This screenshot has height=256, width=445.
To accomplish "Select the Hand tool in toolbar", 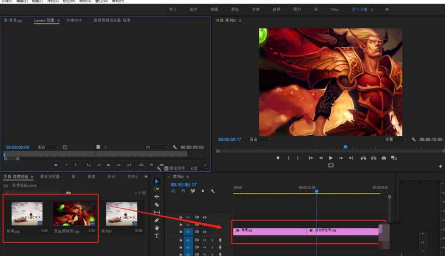I will 157,228.
